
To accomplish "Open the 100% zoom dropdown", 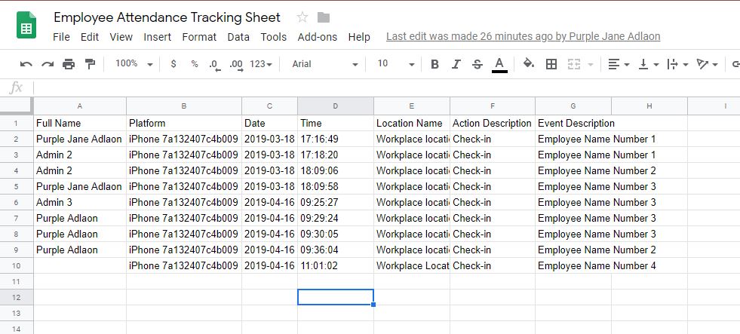I will (x=134, y=63).
